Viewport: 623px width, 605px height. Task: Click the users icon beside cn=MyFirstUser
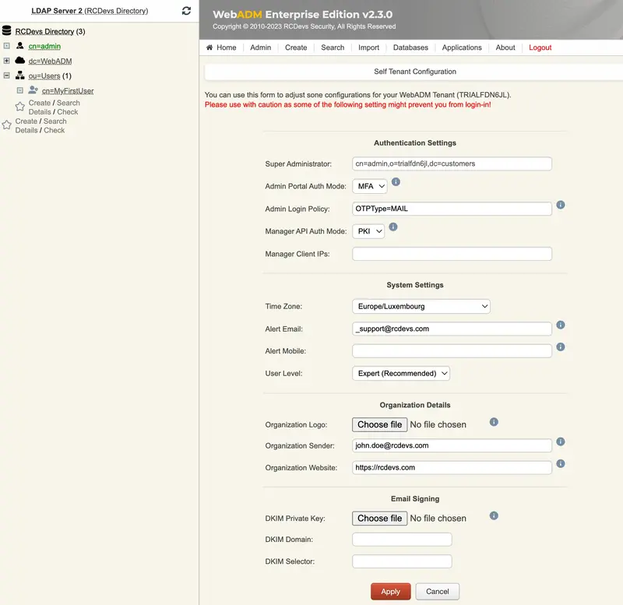33,90
